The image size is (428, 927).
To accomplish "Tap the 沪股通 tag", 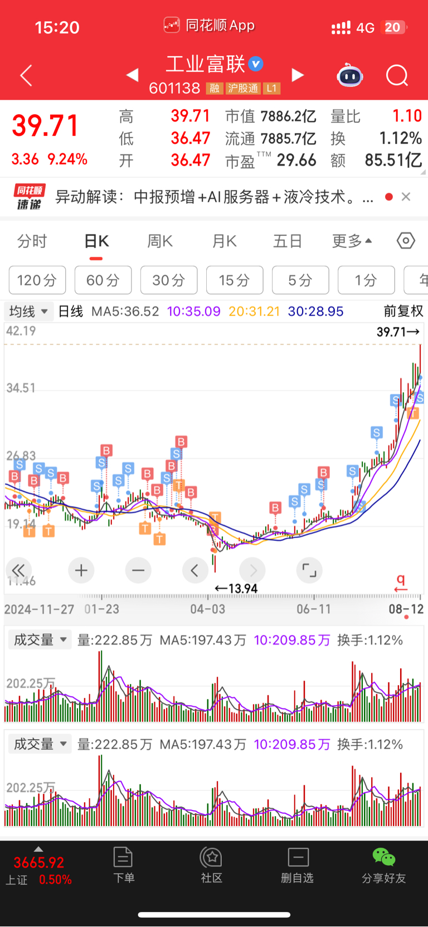I will [x=243, y=88].
